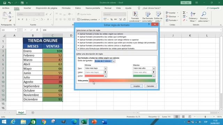Switch to Disposición de página tab
This screenshot has height=125, width=223.
tap(46, 8)
